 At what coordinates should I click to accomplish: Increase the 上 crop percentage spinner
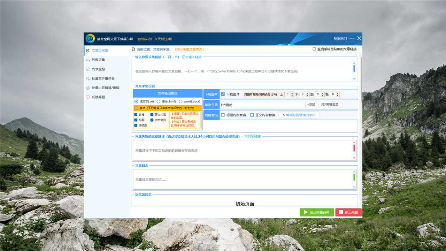click(x=292, y=93)
